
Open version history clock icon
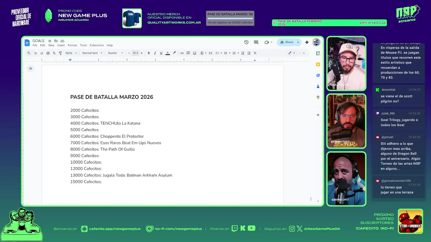[246, 42]
